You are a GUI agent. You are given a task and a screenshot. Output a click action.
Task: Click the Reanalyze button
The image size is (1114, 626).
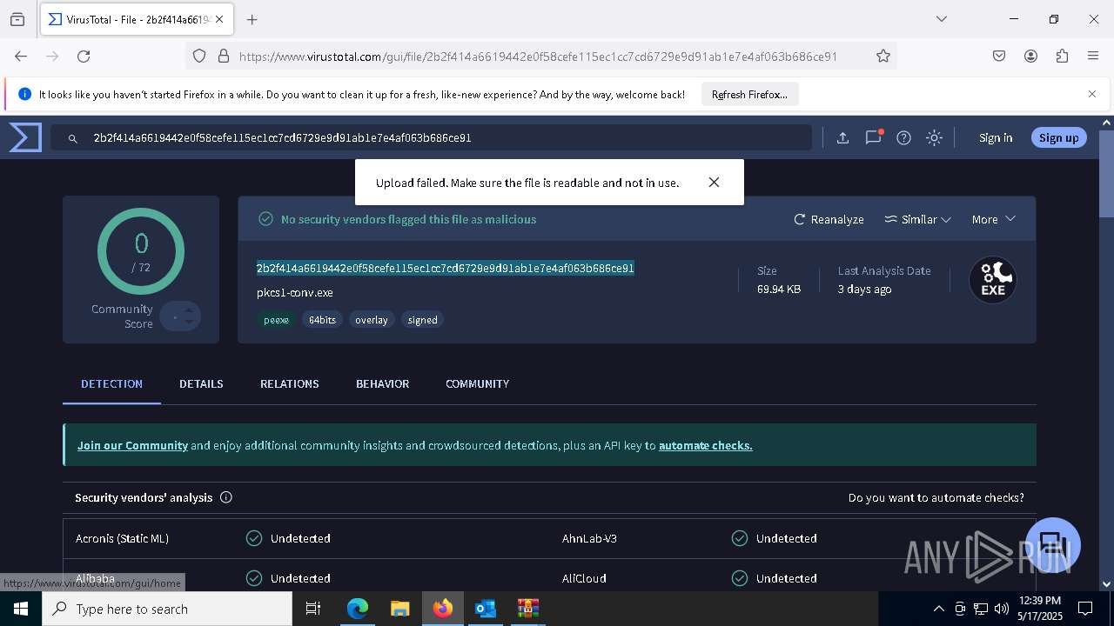(829, 219)
